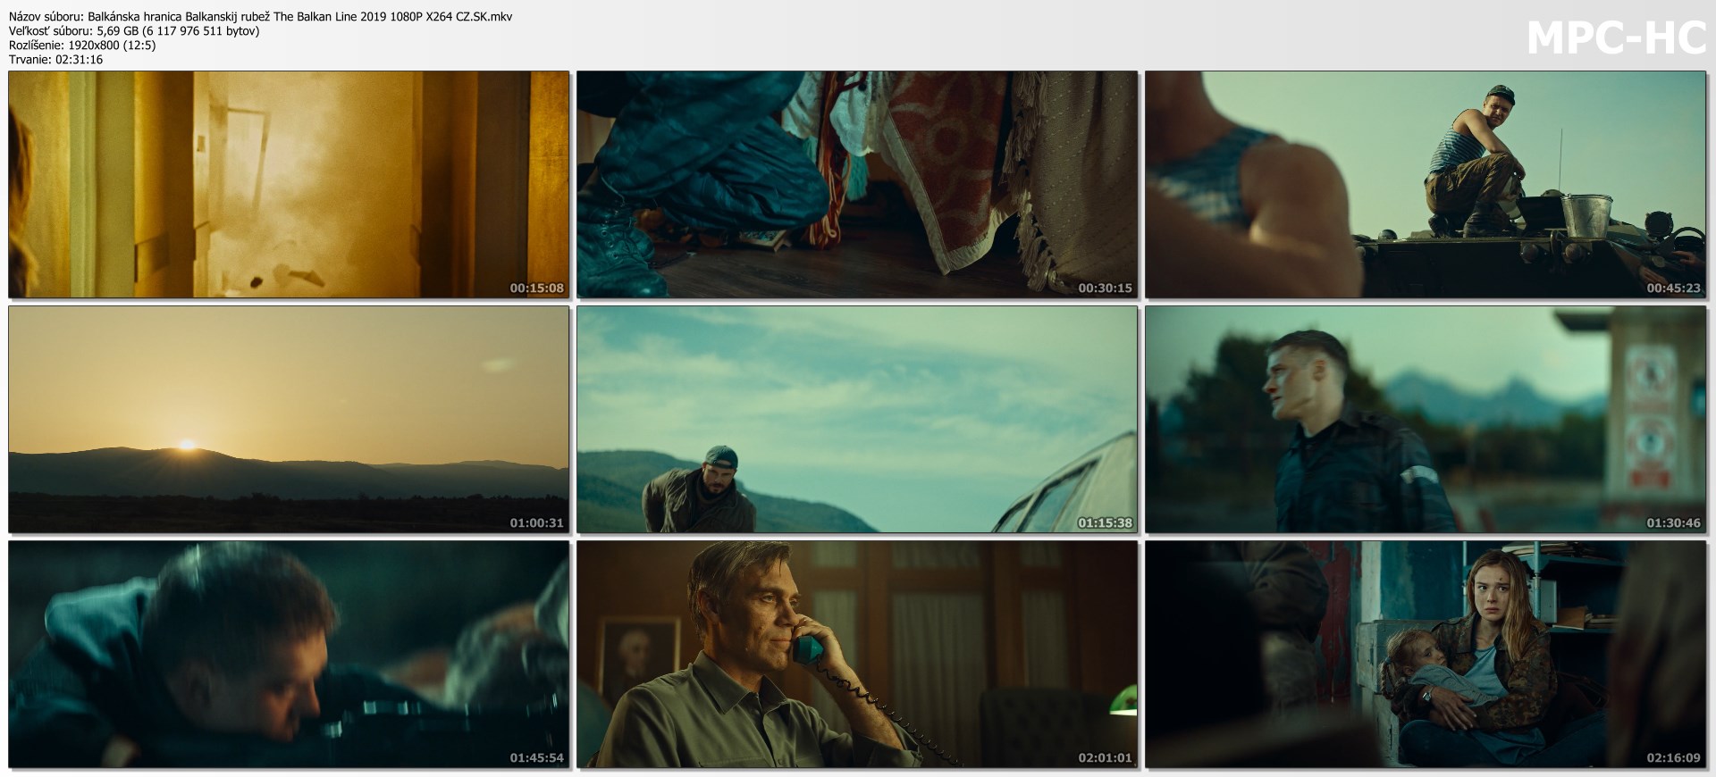Click the 01:00:31 timestamp label
This screenshot has width=1716, height=777.
pyautogui.click(x=537, y=523)
